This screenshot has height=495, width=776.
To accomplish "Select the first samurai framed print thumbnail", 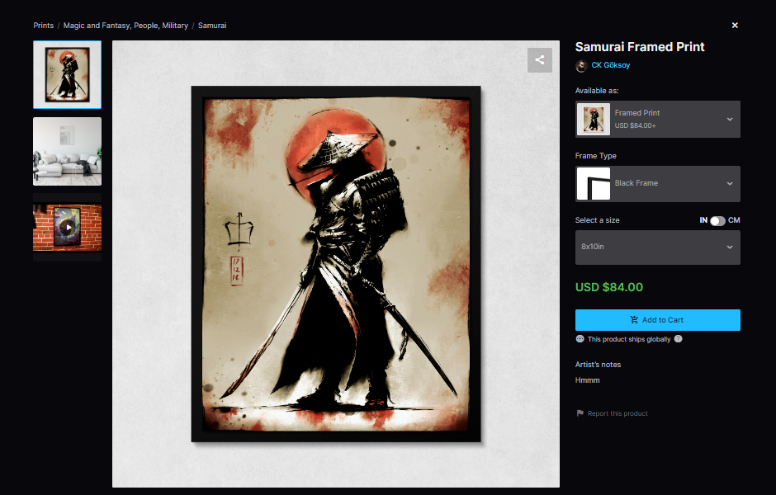I will tap(68, 75).
